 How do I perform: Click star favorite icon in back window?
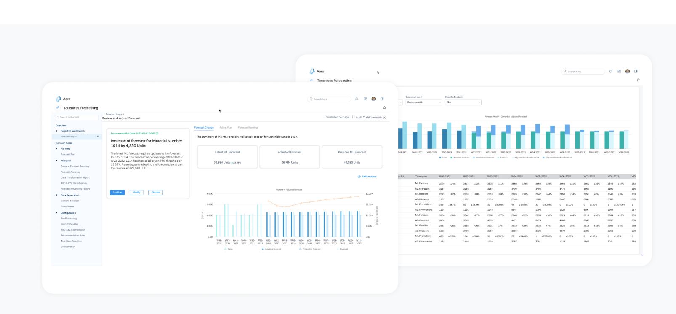638,80
